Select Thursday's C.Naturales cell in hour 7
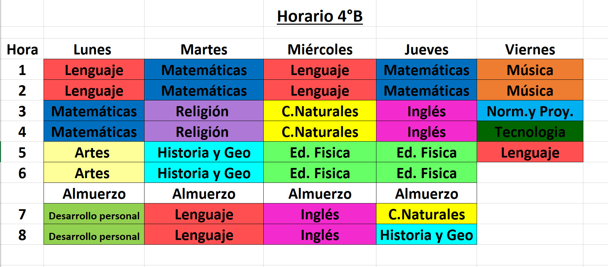The height and width of the screenshot is (267, 608). tap(426, 214)
